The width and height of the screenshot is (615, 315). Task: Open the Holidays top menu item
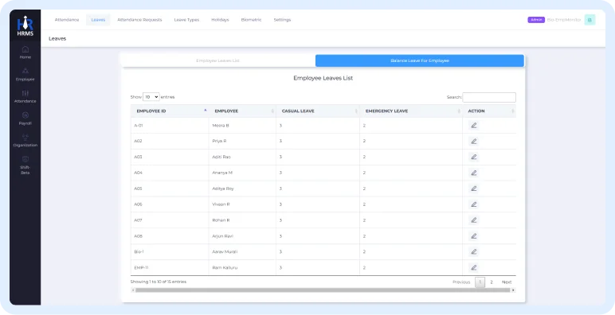pyautogui.click(x=220, y=20)
